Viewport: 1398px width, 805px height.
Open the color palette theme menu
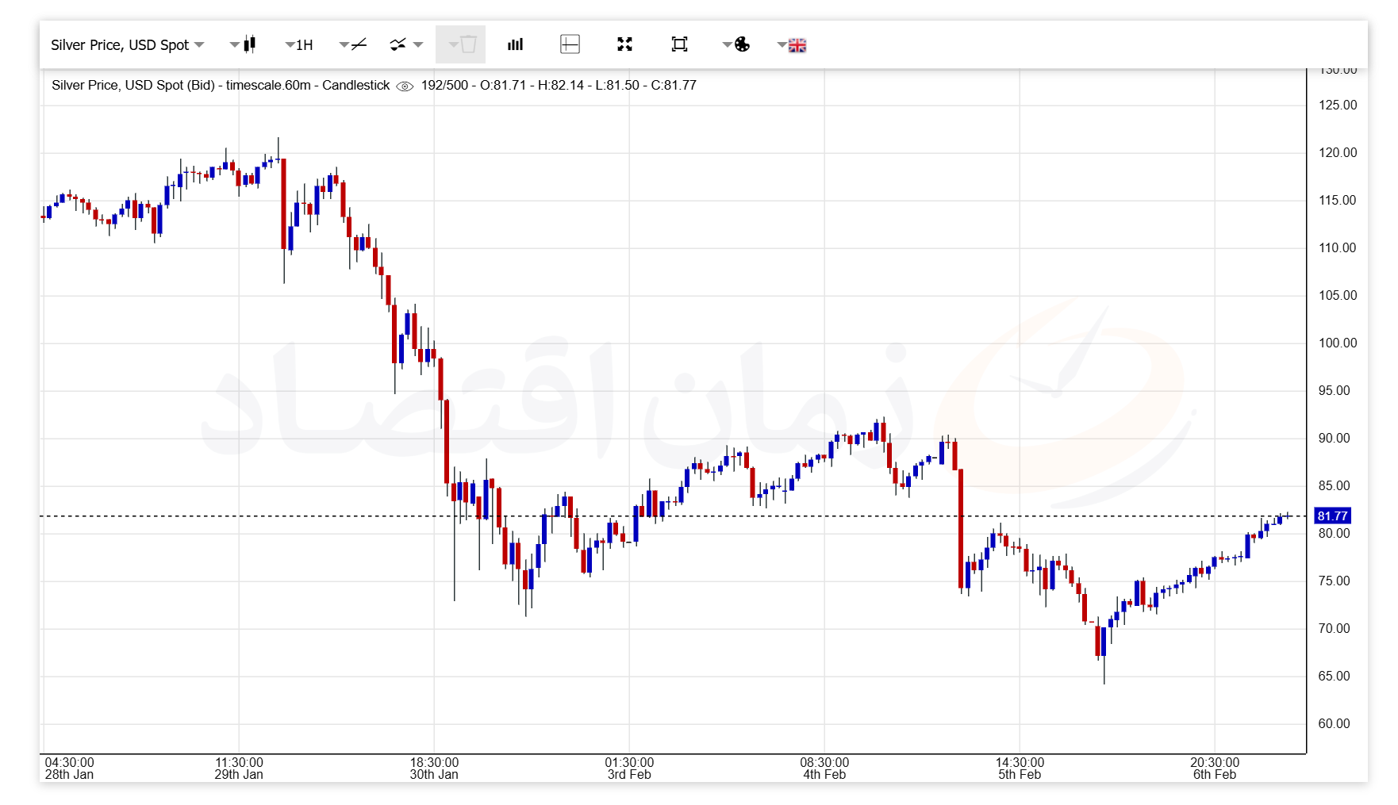tap(736, 44)
